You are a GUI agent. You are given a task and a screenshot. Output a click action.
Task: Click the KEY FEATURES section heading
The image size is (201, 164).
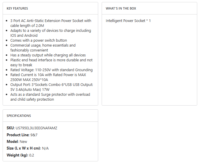coord(17,8)
